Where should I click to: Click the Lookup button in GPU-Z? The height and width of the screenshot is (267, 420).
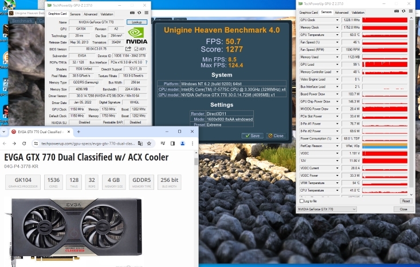(x=137, y=22)
